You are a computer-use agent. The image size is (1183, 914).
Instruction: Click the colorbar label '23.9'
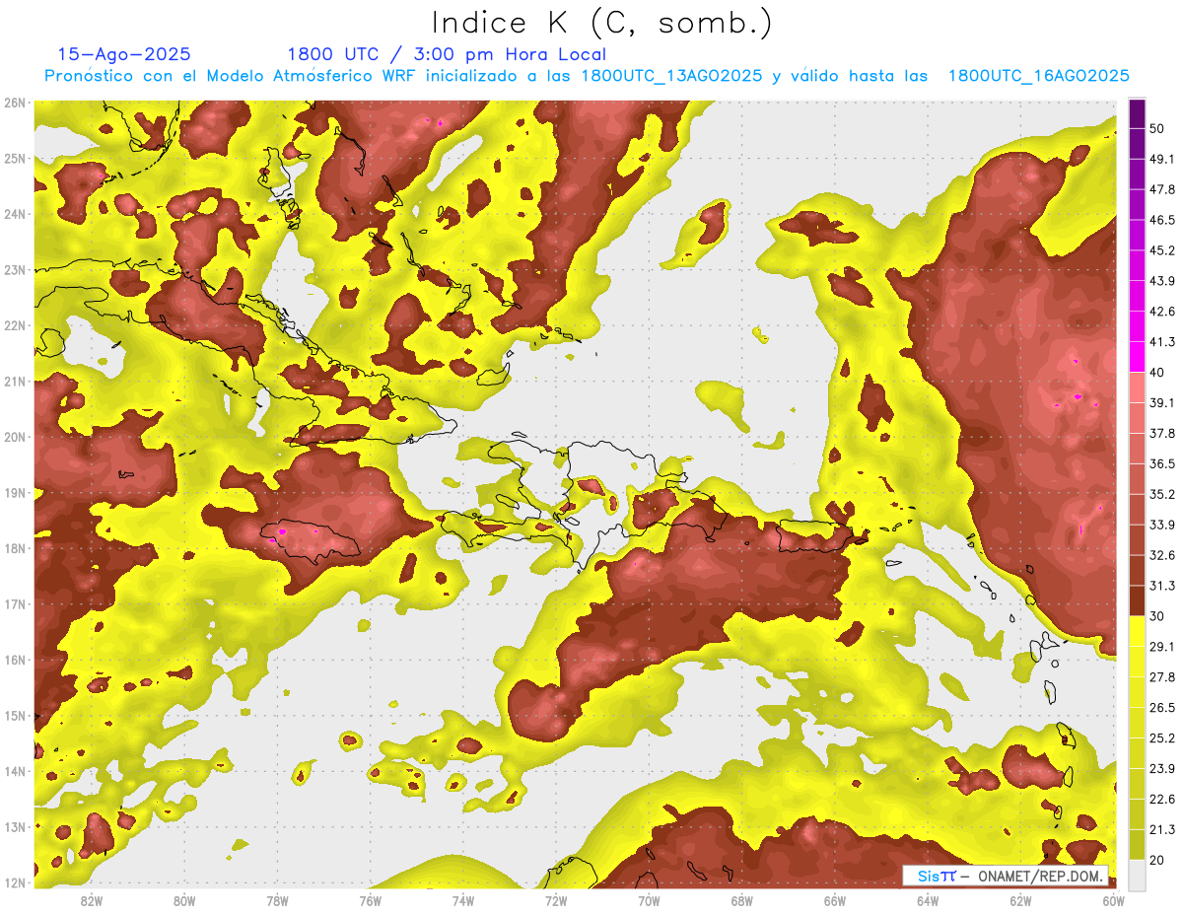click(1162, 769)
